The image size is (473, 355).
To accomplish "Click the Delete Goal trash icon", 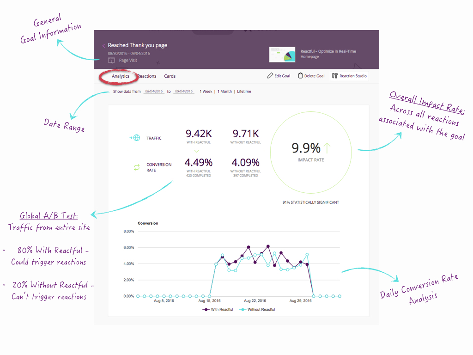I will tap(300, 76).
